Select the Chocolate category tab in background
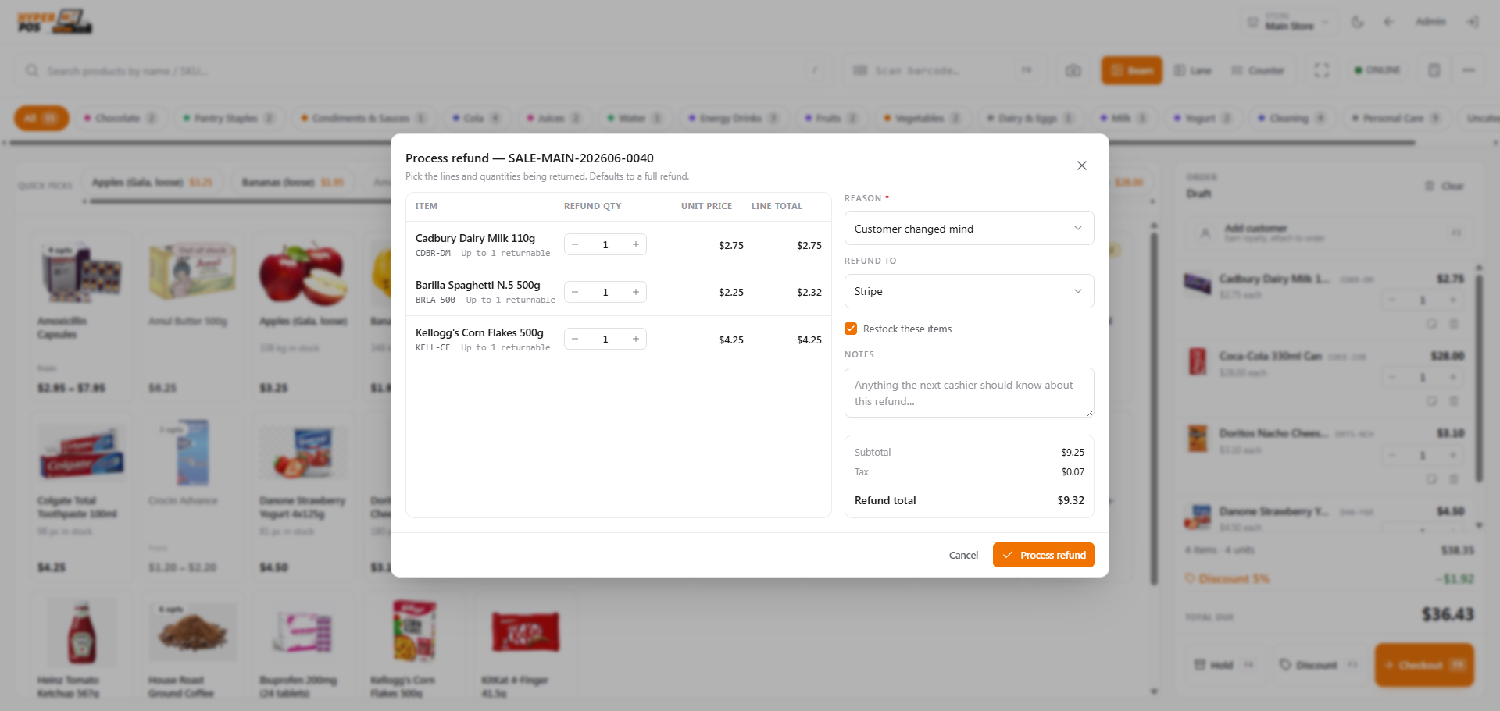Image resolution: width=1500 pixels, height=711 pixels. click(120, 118)
